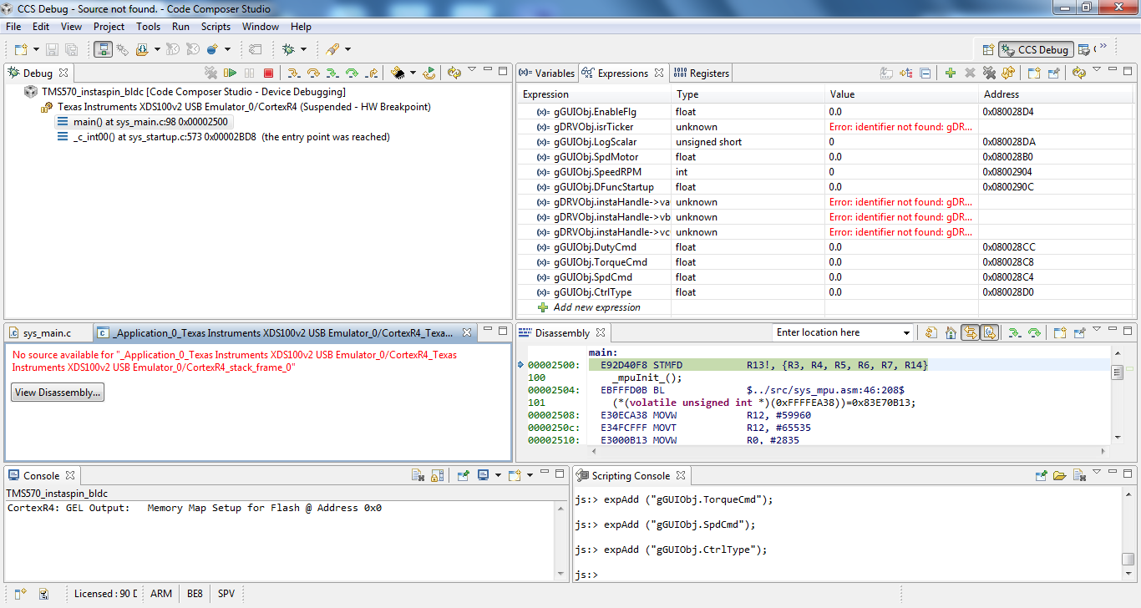Click the folder icon in Scripting Console
The image size is (1141, 608).
tap(1060, 476)
